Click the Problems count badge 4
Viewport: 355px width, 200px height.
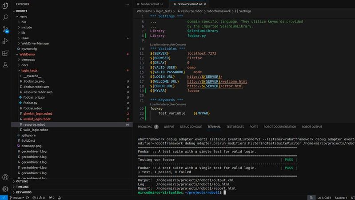pyautogui.click(x=156, y=127)
